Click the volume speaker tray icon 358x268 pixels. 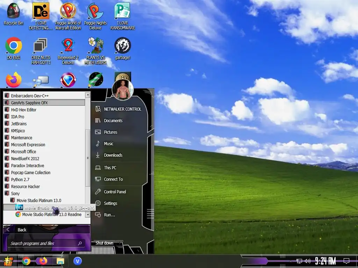pos(308,261)
